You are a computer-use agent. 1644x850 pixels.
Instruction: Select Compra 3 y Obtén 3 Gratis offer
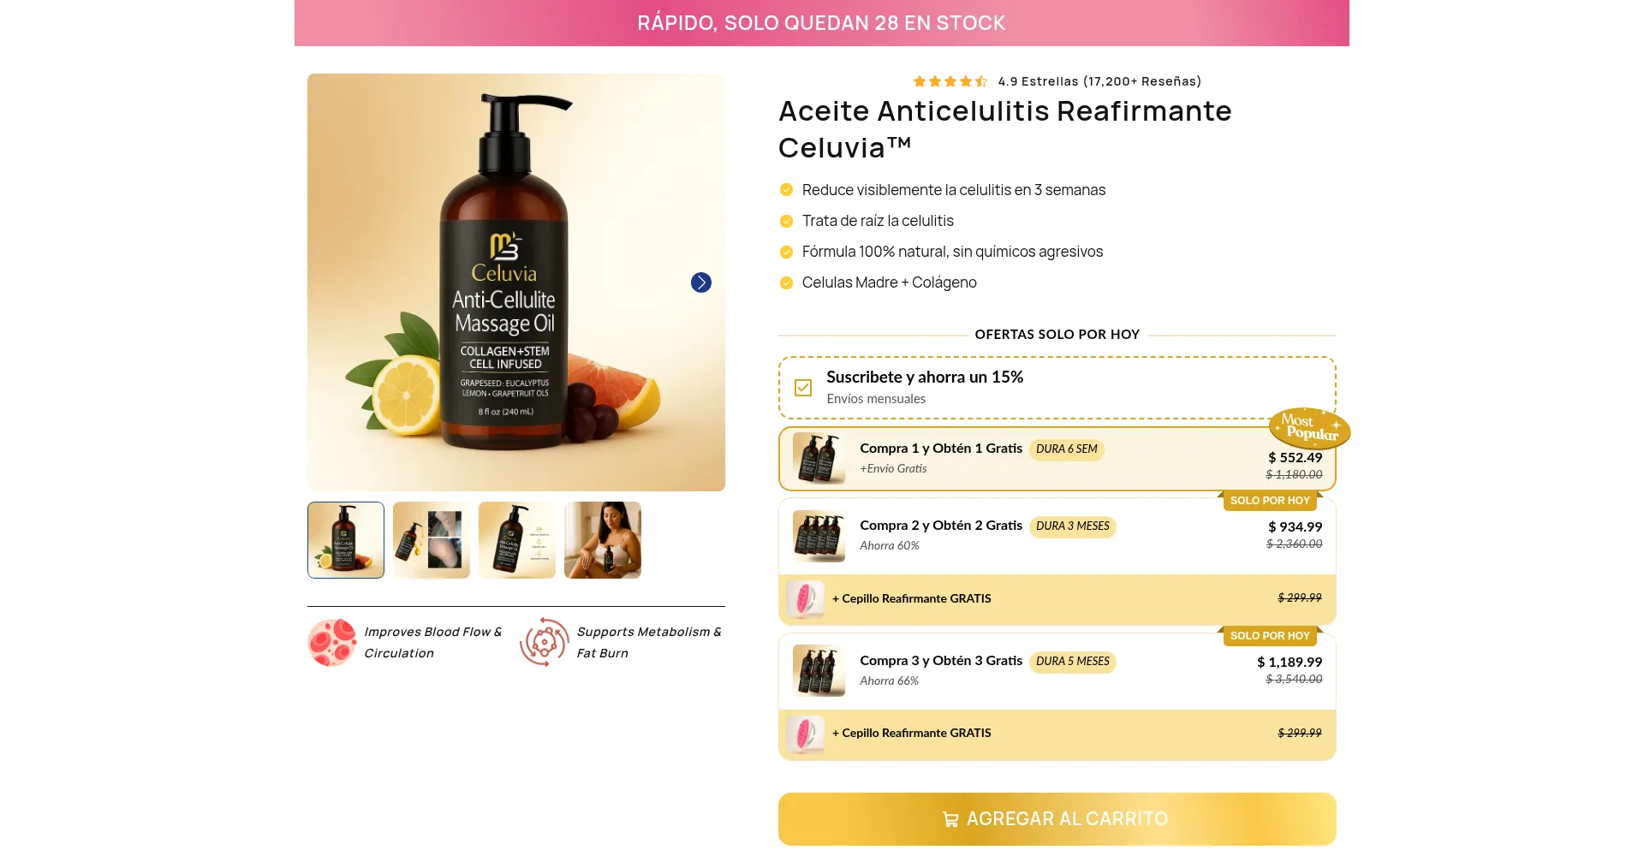1057,671
